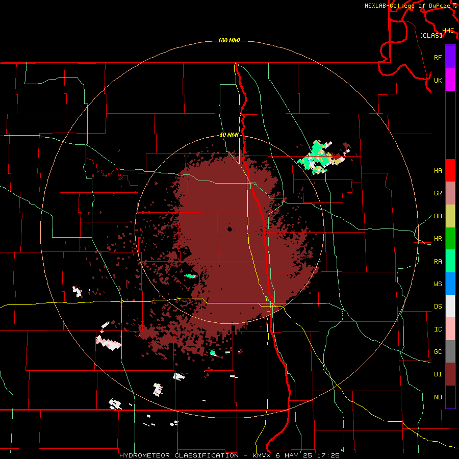Click the IC legend label

click(x=438, y=329)
